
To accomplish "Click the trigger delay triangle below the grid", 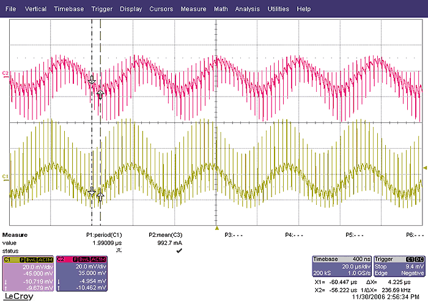I will click(x=216, y=228).
